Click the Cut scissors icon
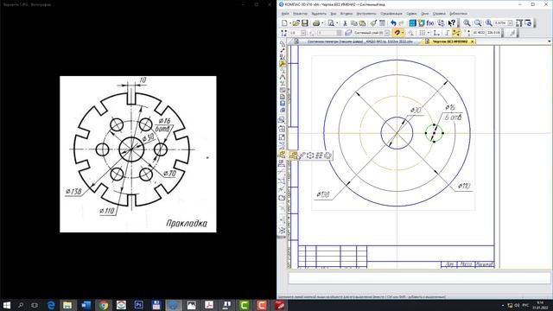This screenshot has height=311, width=553. (345, 23)
